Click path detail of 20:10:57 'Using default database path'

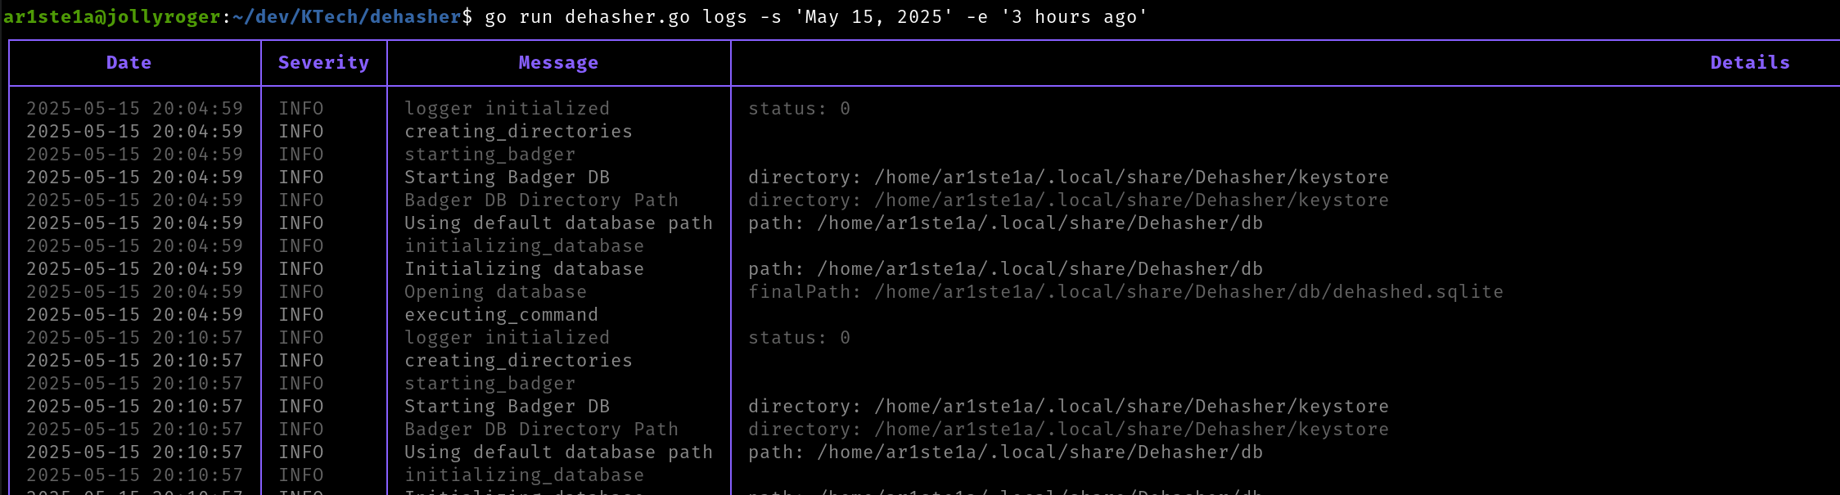[x=1005, y=452]
